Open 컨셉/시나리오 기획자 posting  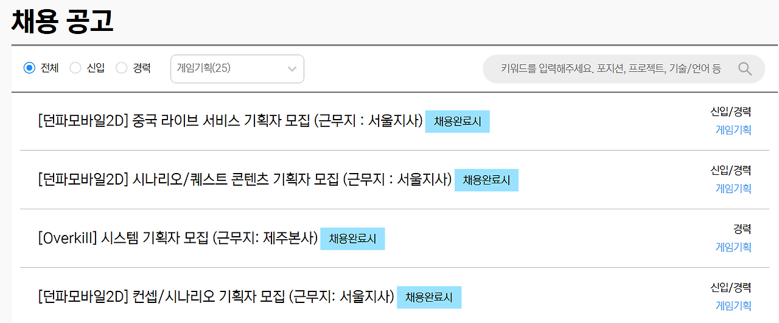[x=216, y=297]
